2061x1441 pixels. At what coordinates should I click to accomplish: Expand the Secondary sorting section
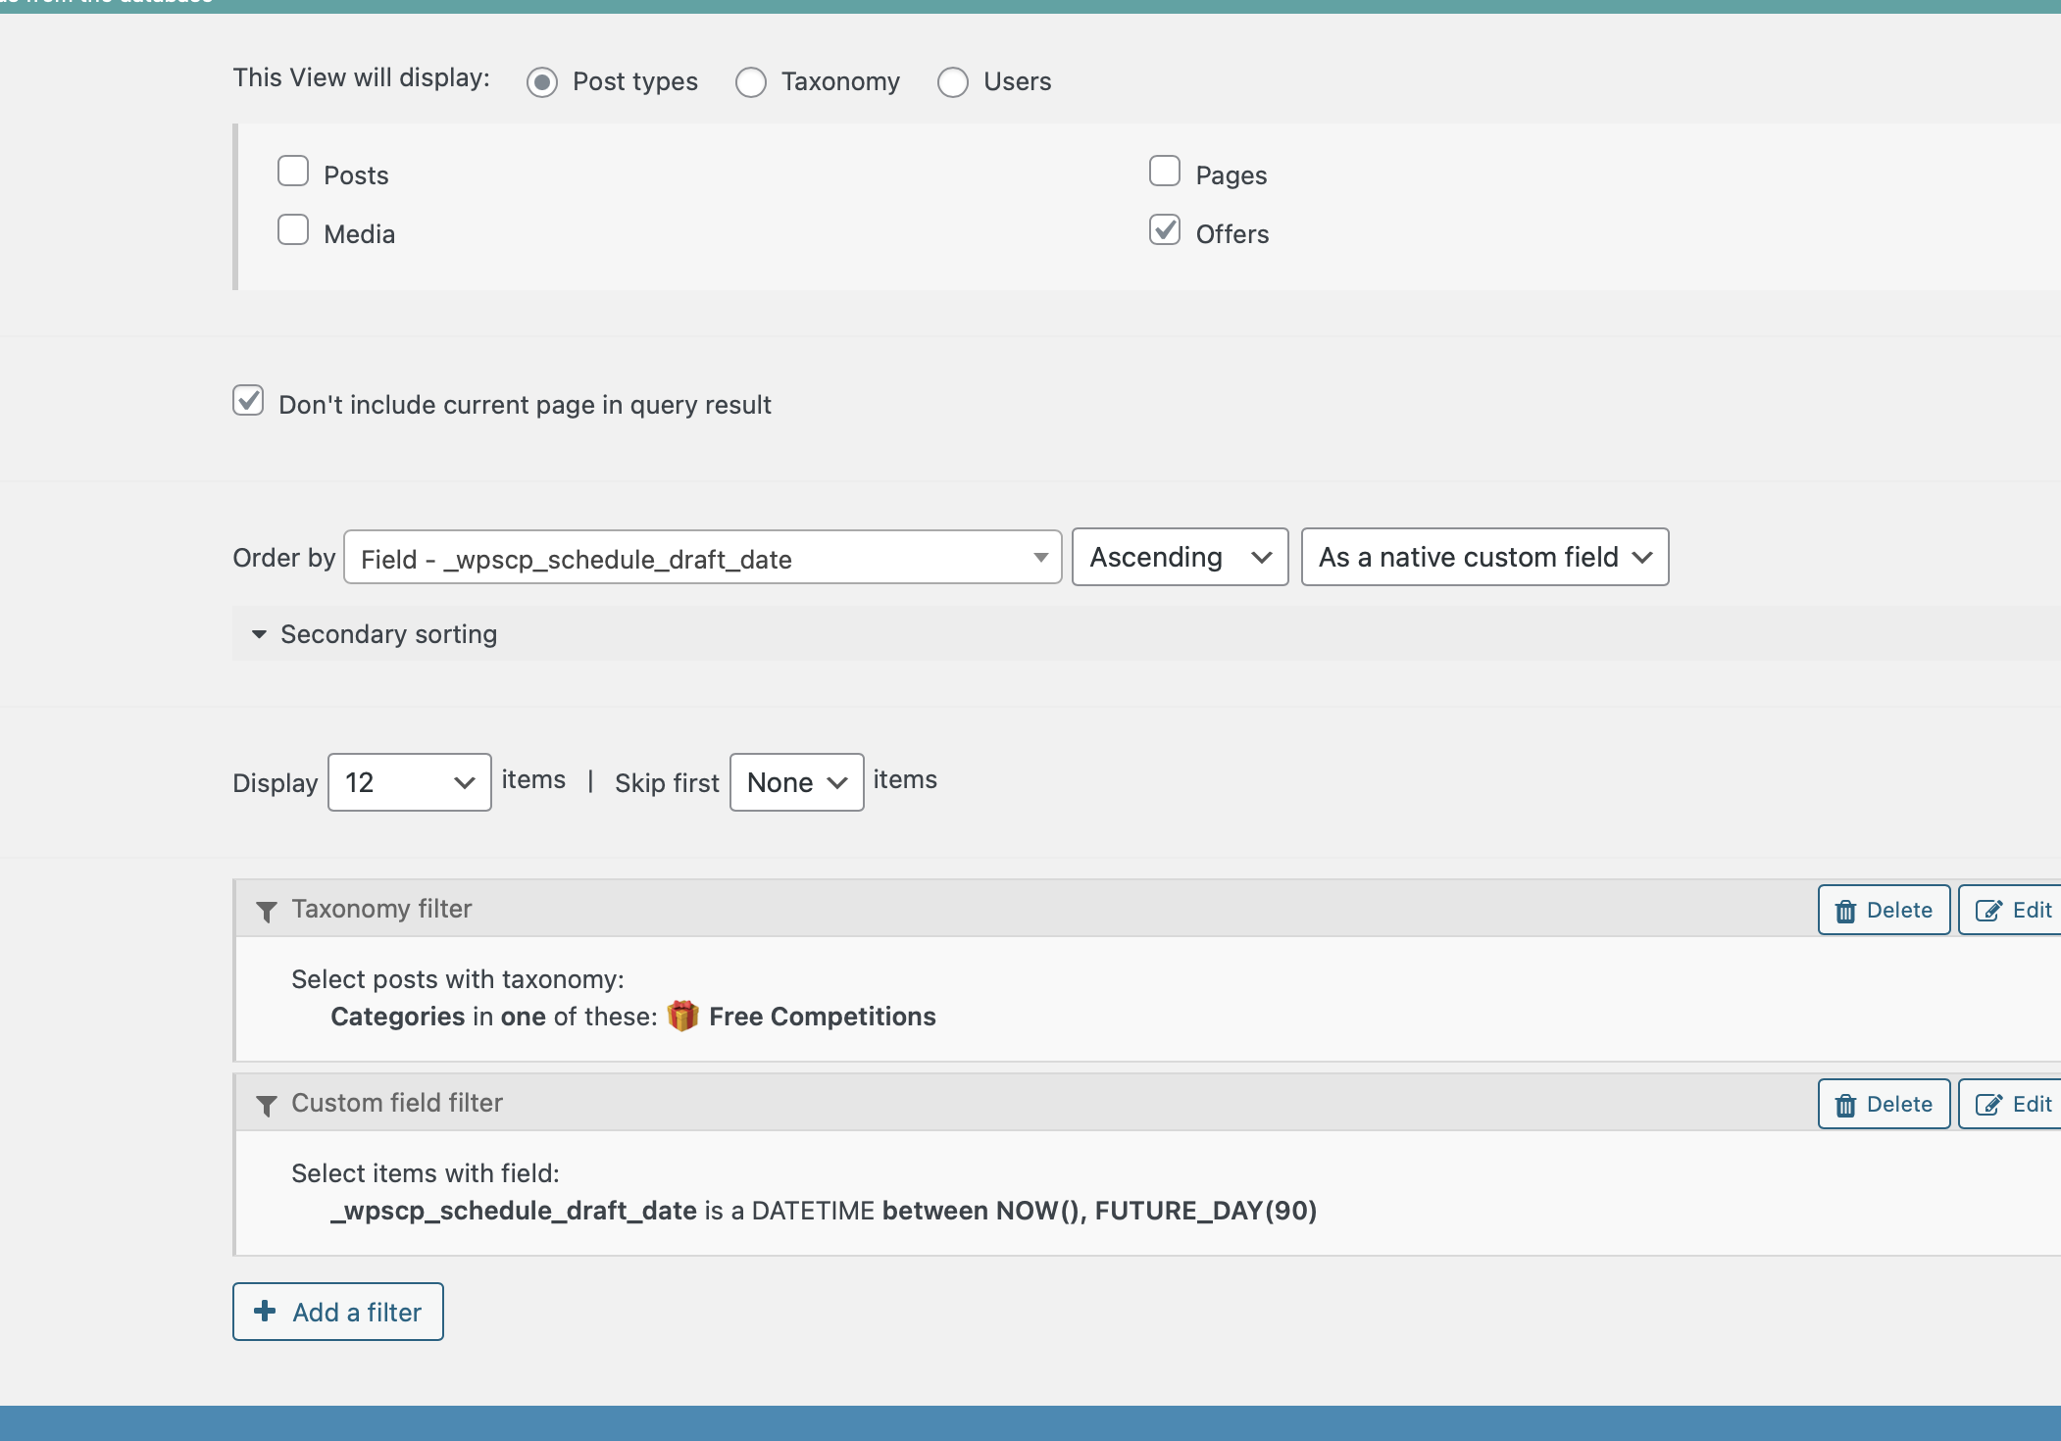point(376,634)
